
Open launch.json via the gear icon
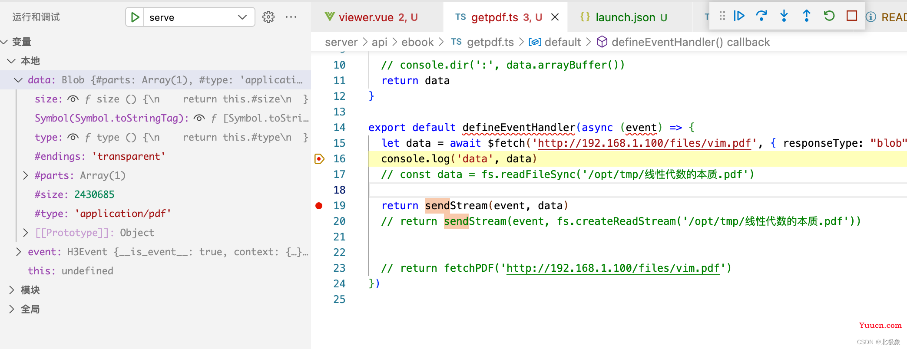[268, 17]
